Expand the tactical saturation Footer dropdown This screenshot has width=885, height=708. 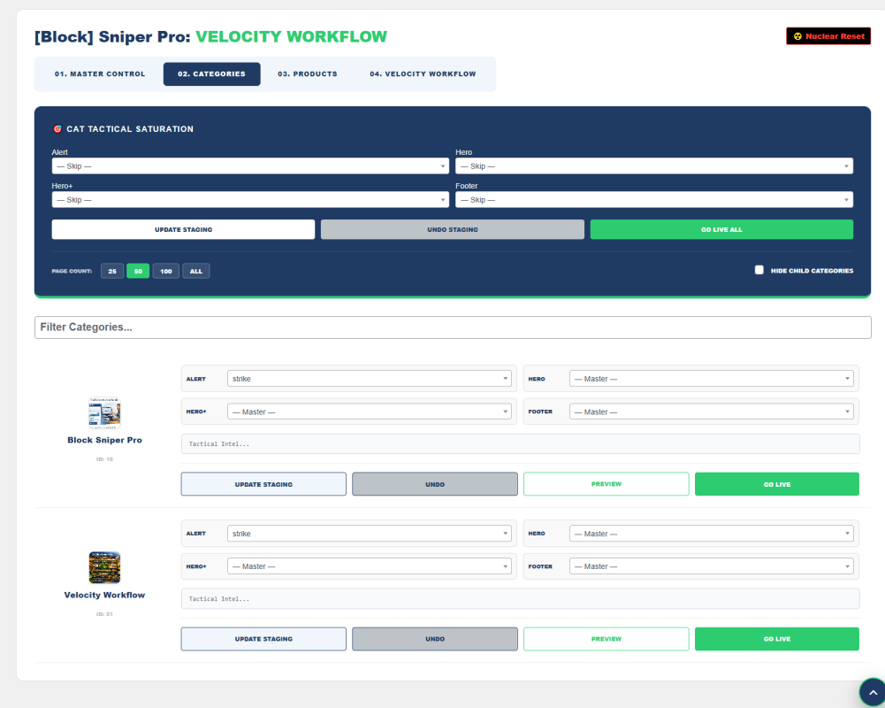653,199
